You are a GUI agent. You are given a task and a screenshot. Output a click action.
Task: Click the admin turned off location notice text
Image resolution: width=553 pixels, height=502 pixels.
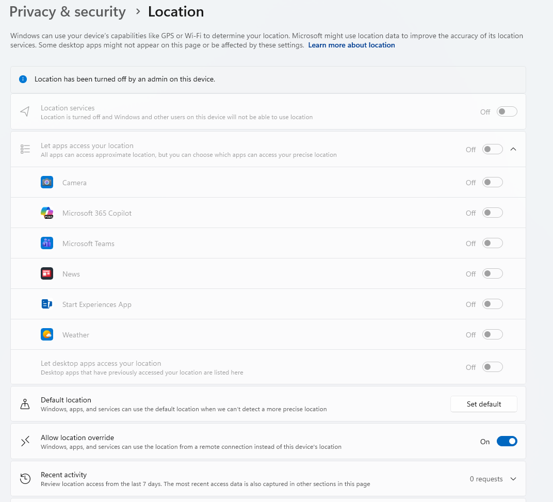(124, 79)
